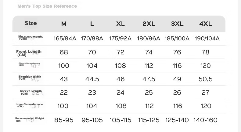Select the M size column header

64,24
